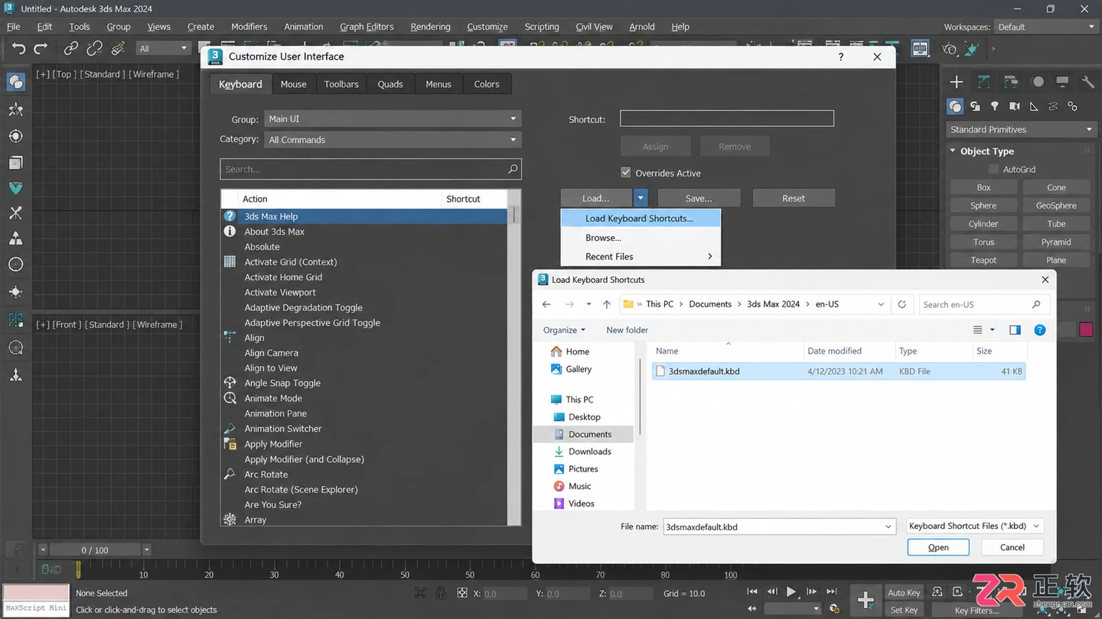The height and width of the screenshot is (619, 1102).
Task: Click the time slider showing 0 / 100
Action: click(x=95, y=550)
